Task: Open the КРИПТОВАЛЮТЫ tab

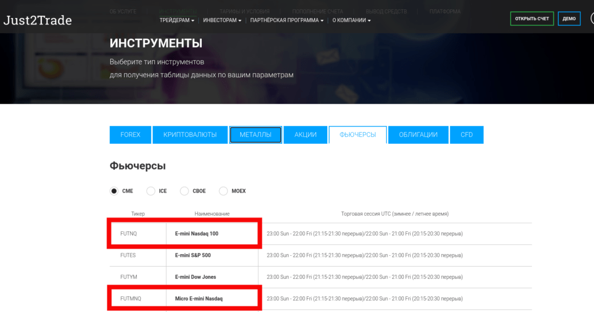Action: point(190,135)
